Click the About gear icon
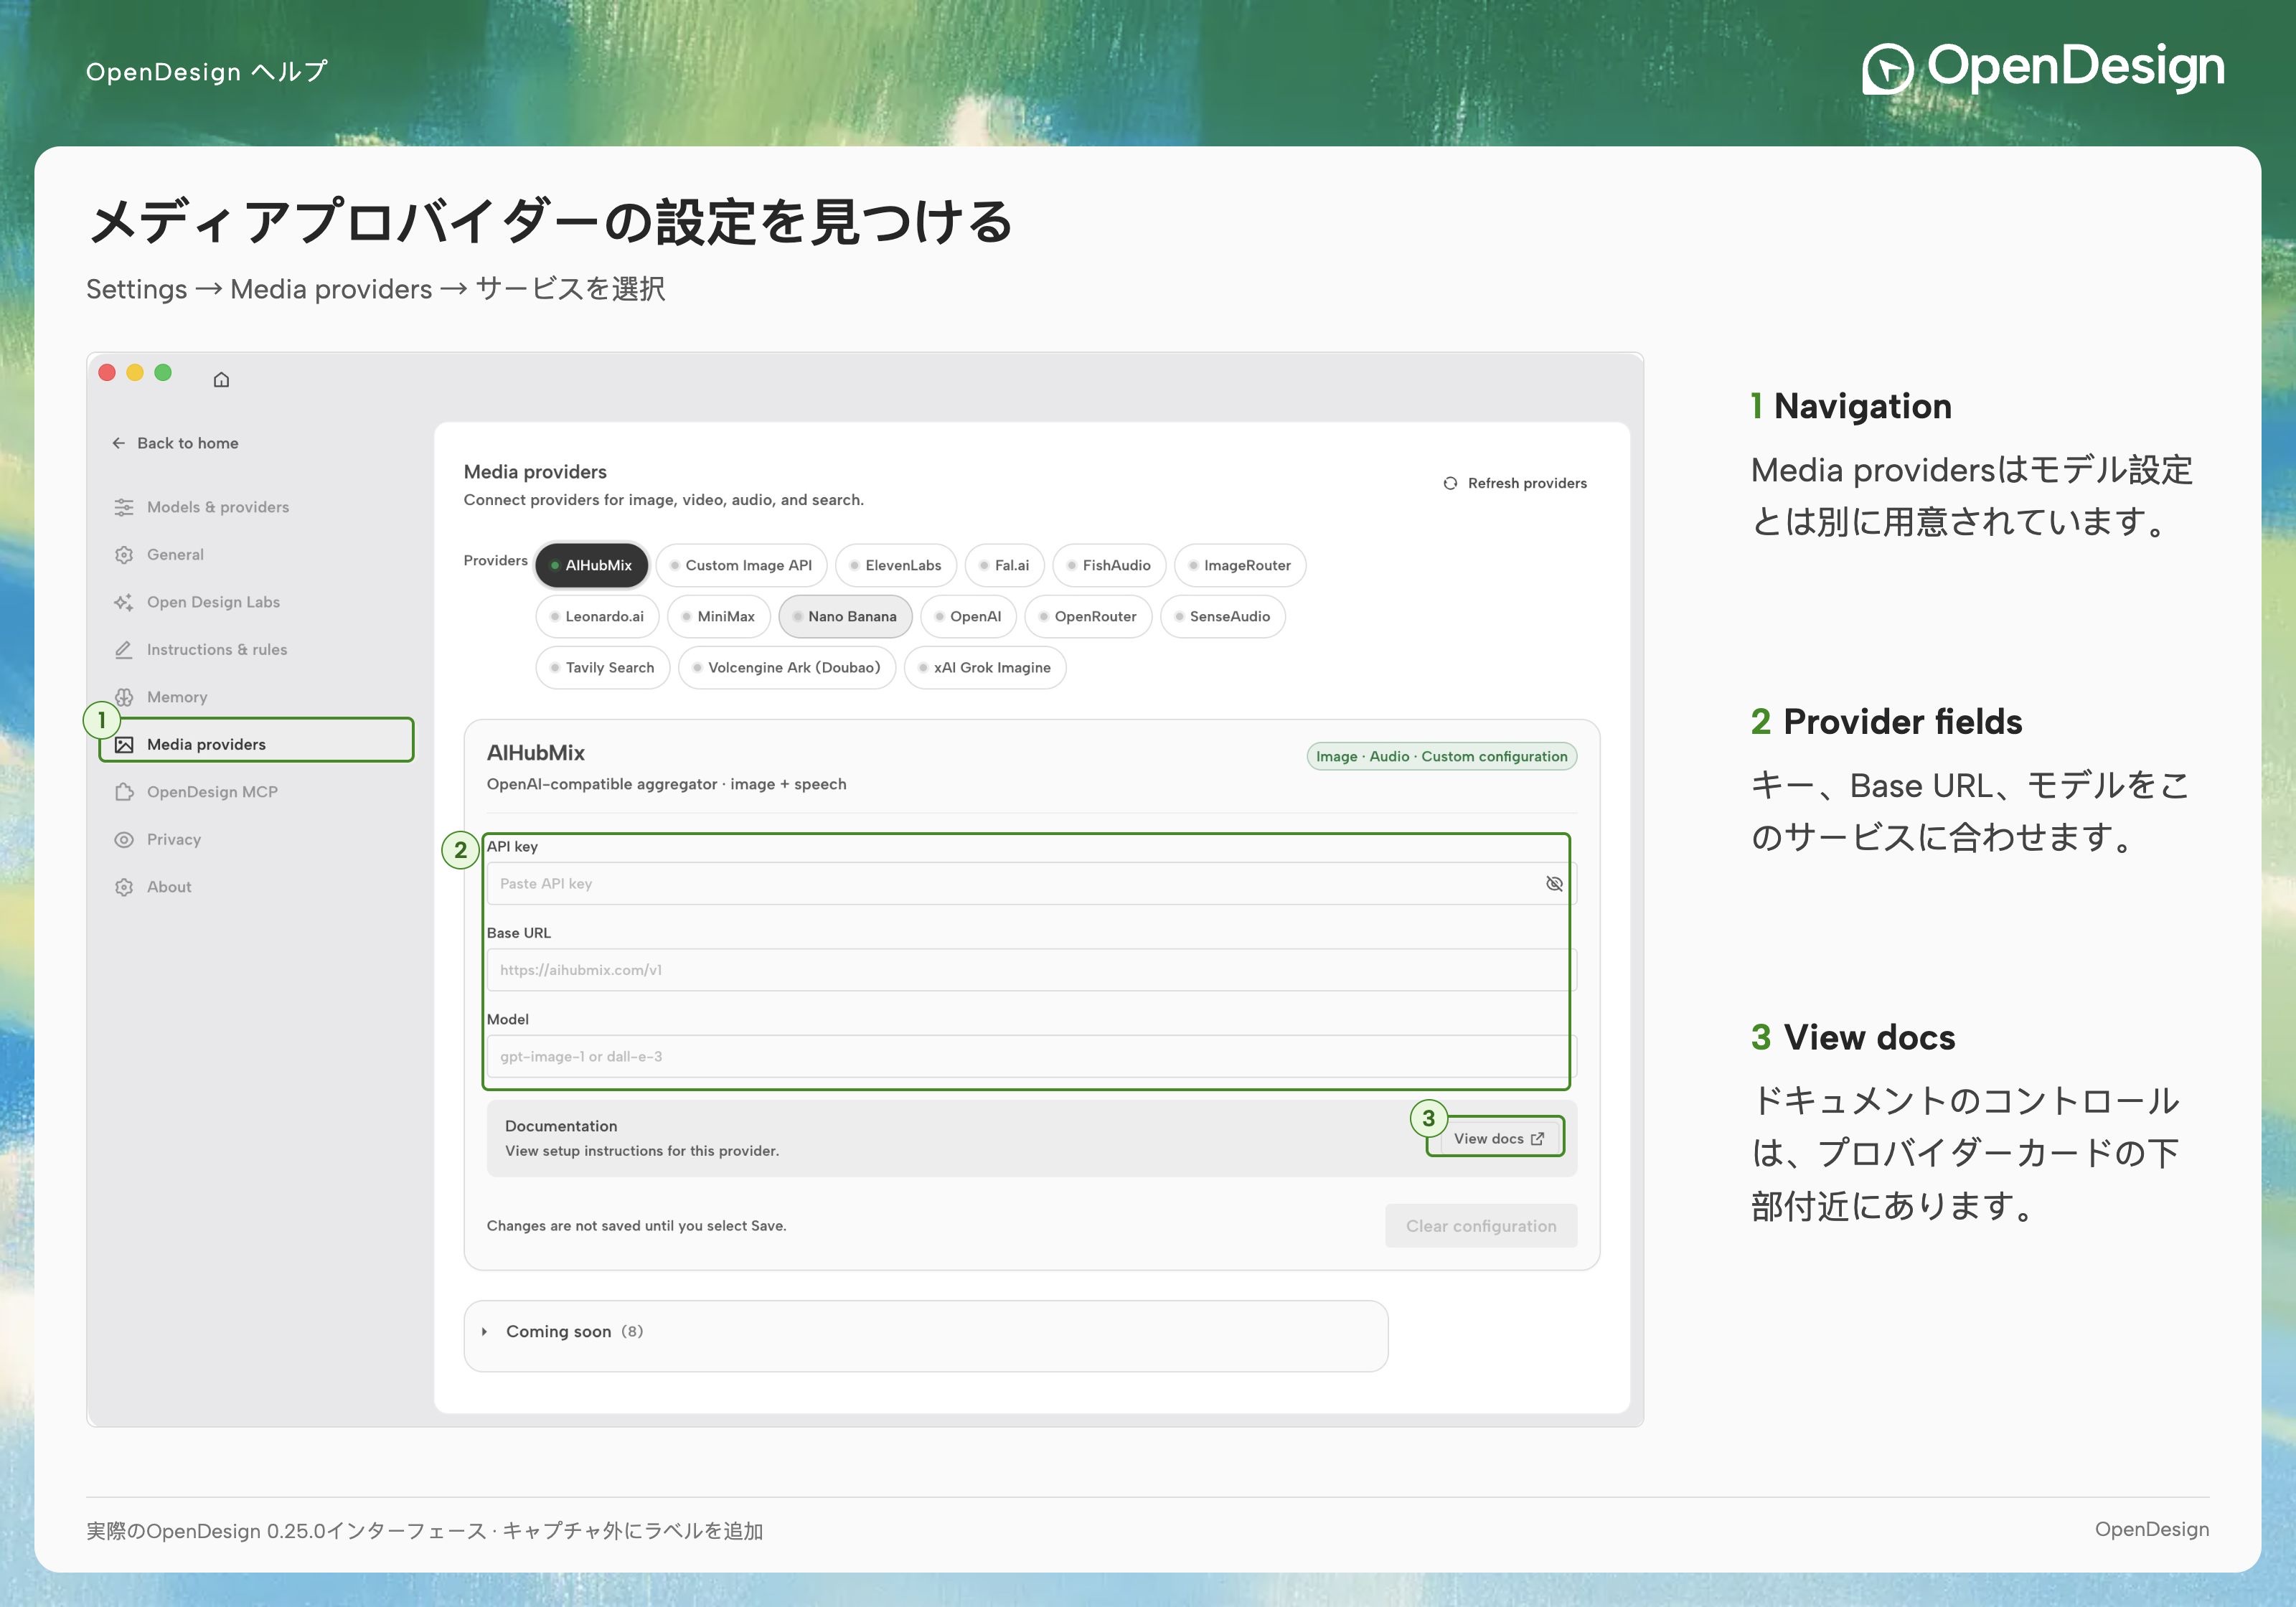The image size is (2296, 1607). tap(124, 887)
